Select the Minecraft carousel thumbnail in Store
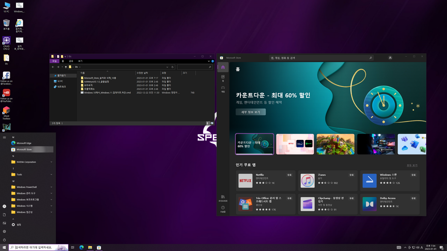The image size is (447, 251). pyautogui.click(x=336, y=144)
